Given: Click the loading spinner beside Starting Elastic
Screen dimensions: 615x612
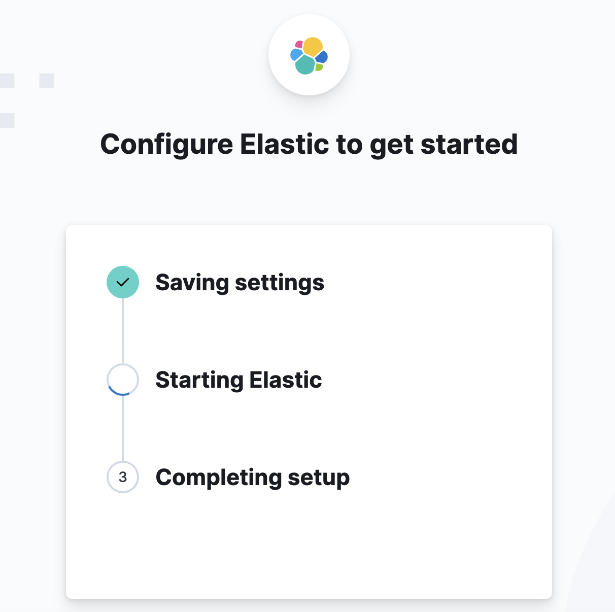Looking at the screenshot, I should tap(123, 380).
